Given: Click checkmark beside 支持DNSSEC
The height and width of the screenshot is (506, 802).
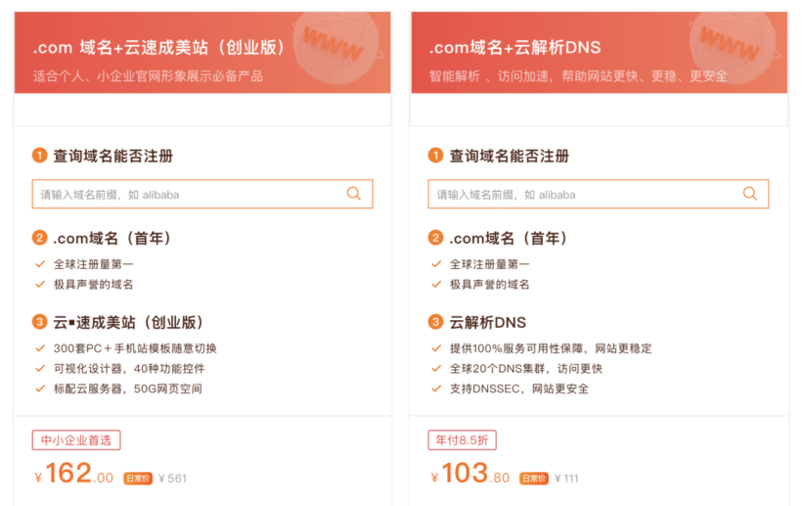Looking at the screenshot, I should coord(436,389).
